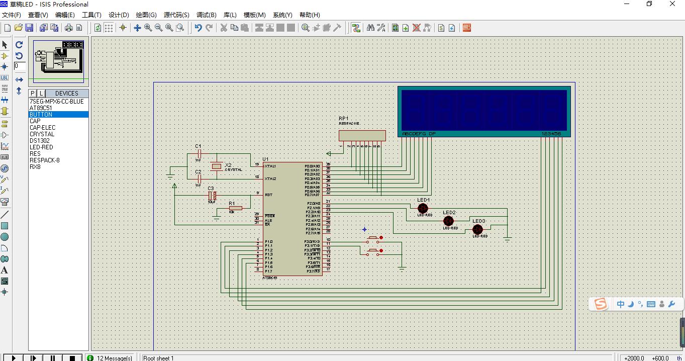Image resolution: width=685 pixels, height=361 pixels.
Task: Pick parts from libraries icon
Action: pos(306,28)
